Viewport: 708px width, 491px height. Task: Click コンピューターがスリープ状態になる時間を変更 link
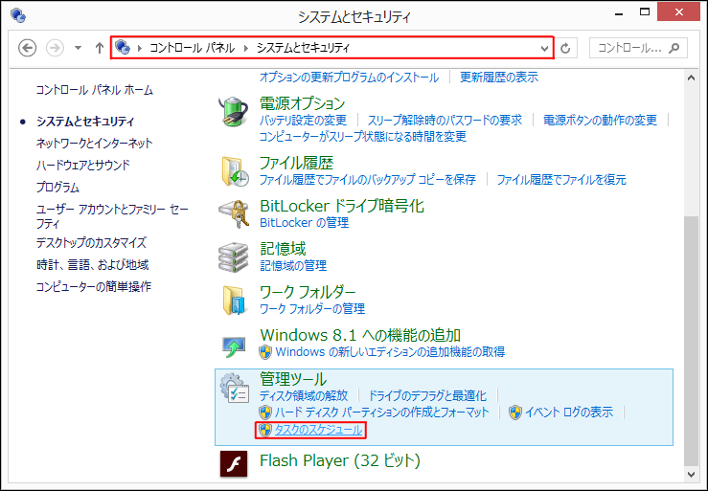363,136
